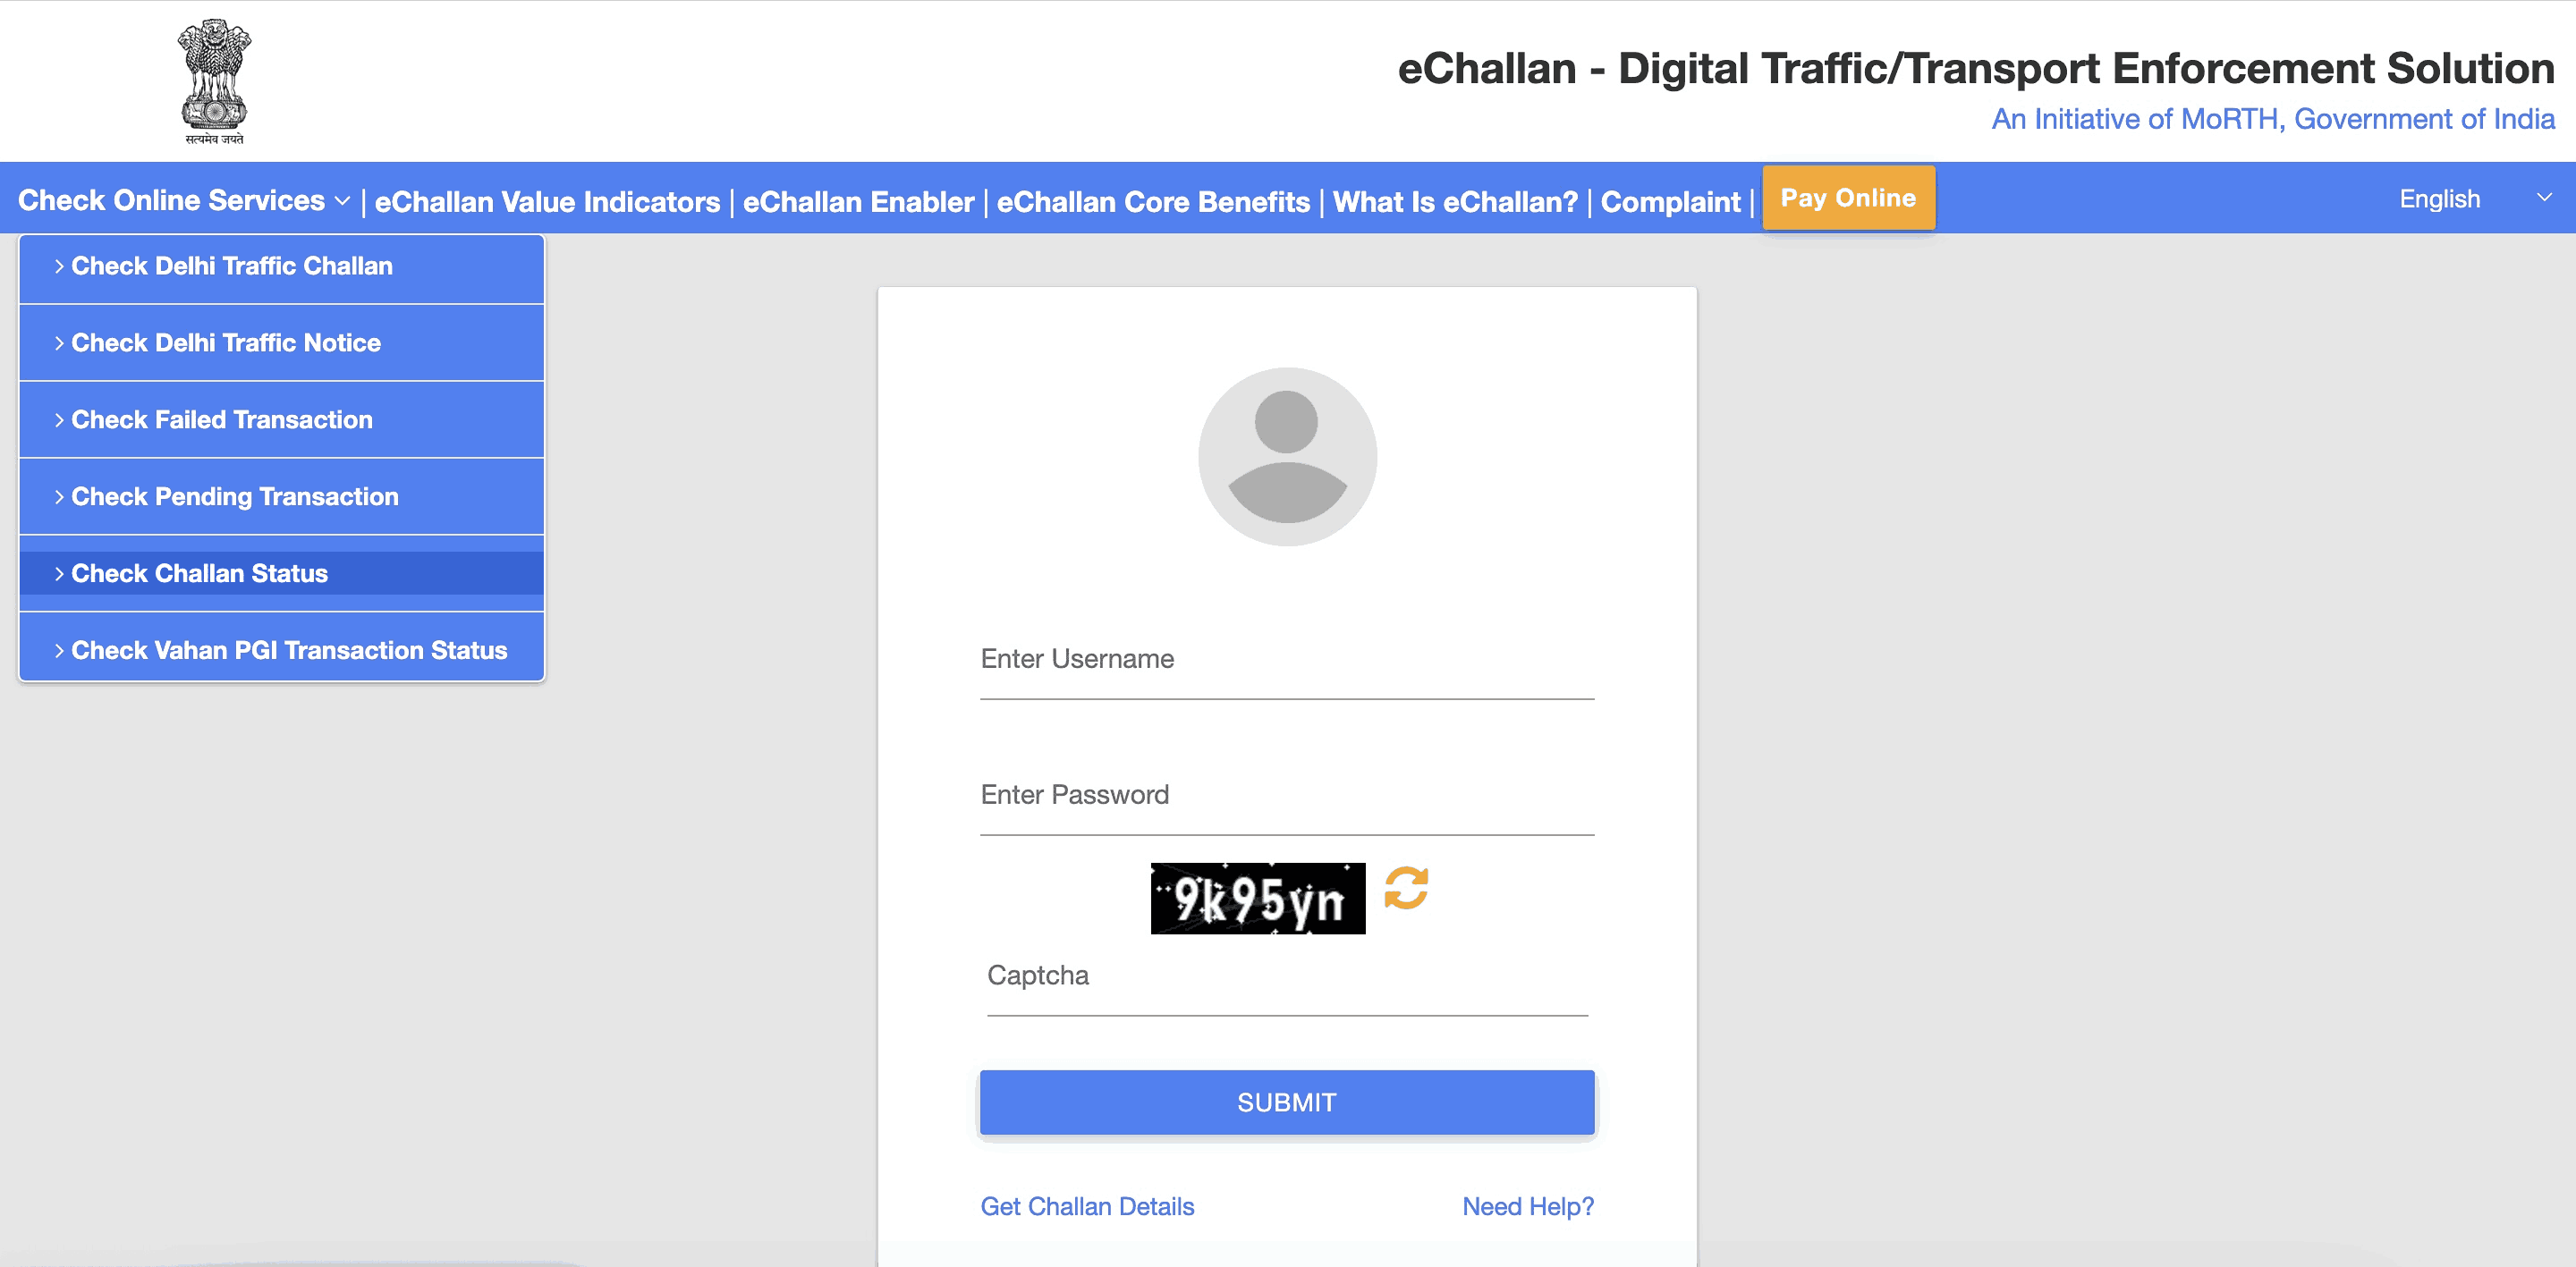Click the Check Delhi Traffic Challan icon
2576x1267 pixels.
[279, 265]
